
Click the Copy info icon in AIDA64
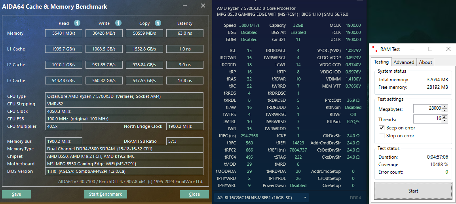[x=158, y=23]
